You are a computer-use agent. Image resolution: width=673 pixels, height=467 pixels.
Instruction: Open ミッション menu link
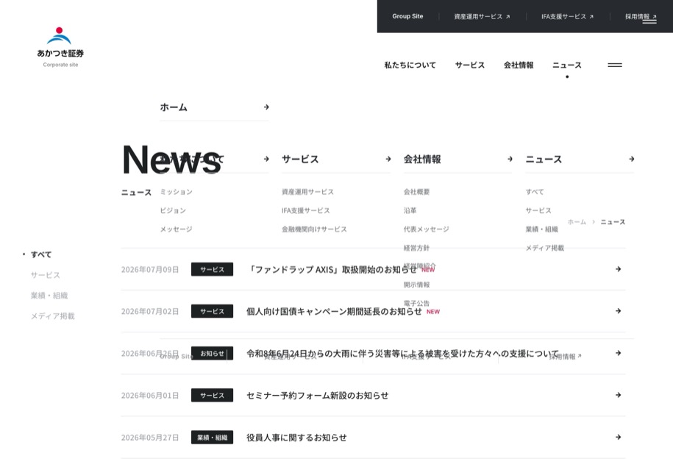point(176,192)
